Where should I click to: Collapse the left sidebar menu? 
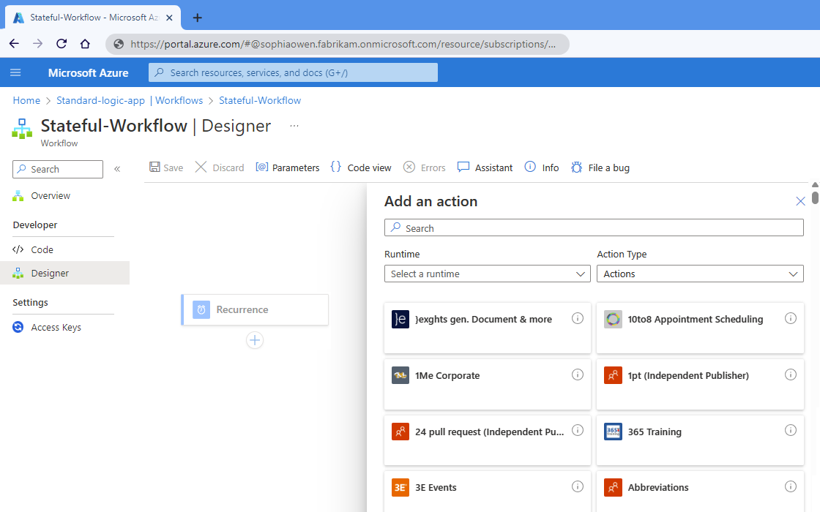tap(117, 169)
